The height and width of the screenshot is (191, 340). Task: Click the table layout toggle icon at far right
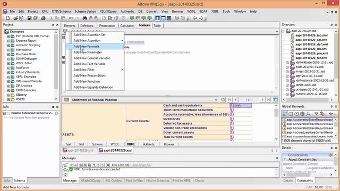(x=275, y=100)
